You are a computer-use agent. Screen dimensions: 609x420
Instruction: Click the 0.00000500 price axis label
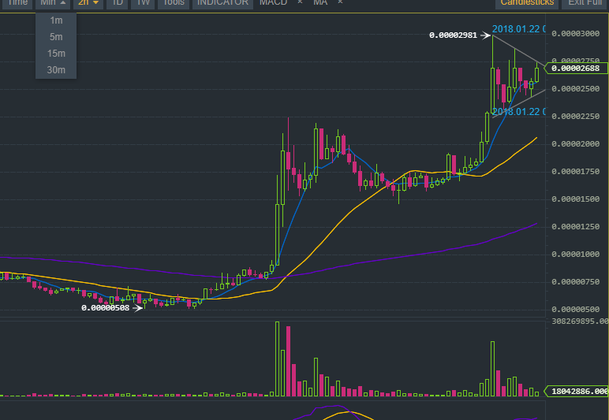tap(576, 309)
